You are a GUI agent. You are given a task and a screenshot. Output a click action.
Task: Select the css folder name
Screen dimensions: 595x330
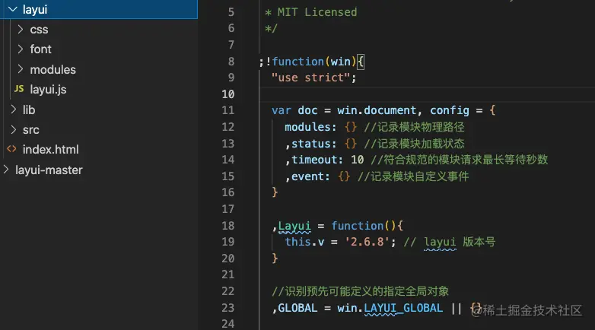(x=39, y=30)
